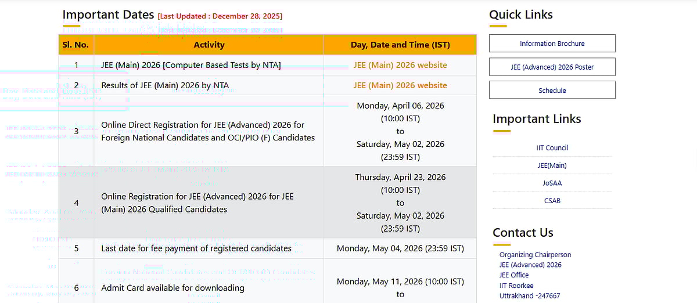Click the JEE (Advanced) 2026 Poster button
This screenshot has height=303, width=697.
point(552,67)
